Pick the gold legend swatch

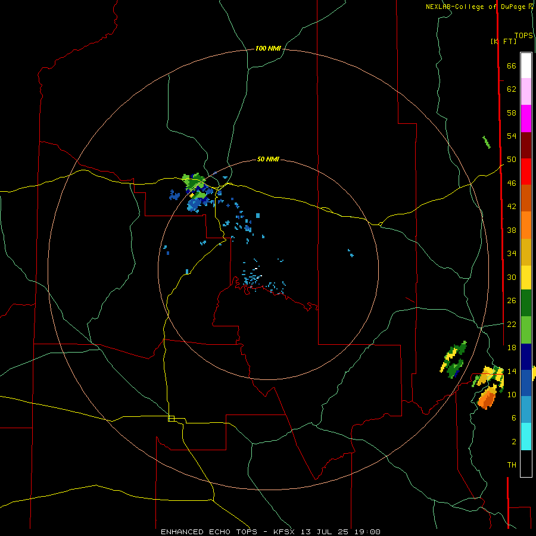[x=526, y=252]
